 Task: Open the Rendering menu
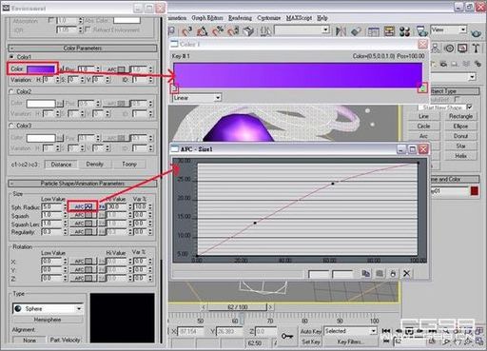pyautogui.click(x=240, y=18)
